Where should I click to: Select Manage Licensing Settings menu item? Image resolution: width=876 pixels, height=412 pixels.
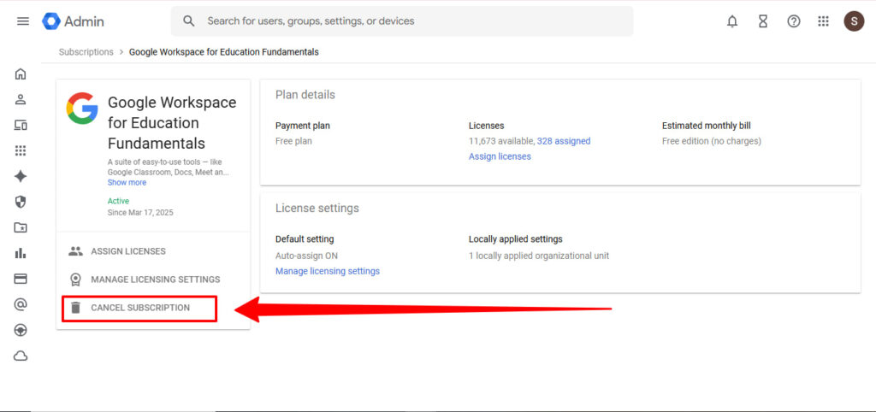click(x=155, y=280)
